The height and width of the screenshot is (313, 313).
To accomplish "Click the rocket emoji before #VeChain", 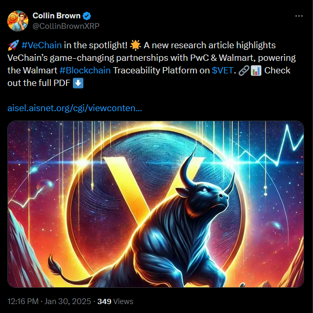I will click(13, 45).
